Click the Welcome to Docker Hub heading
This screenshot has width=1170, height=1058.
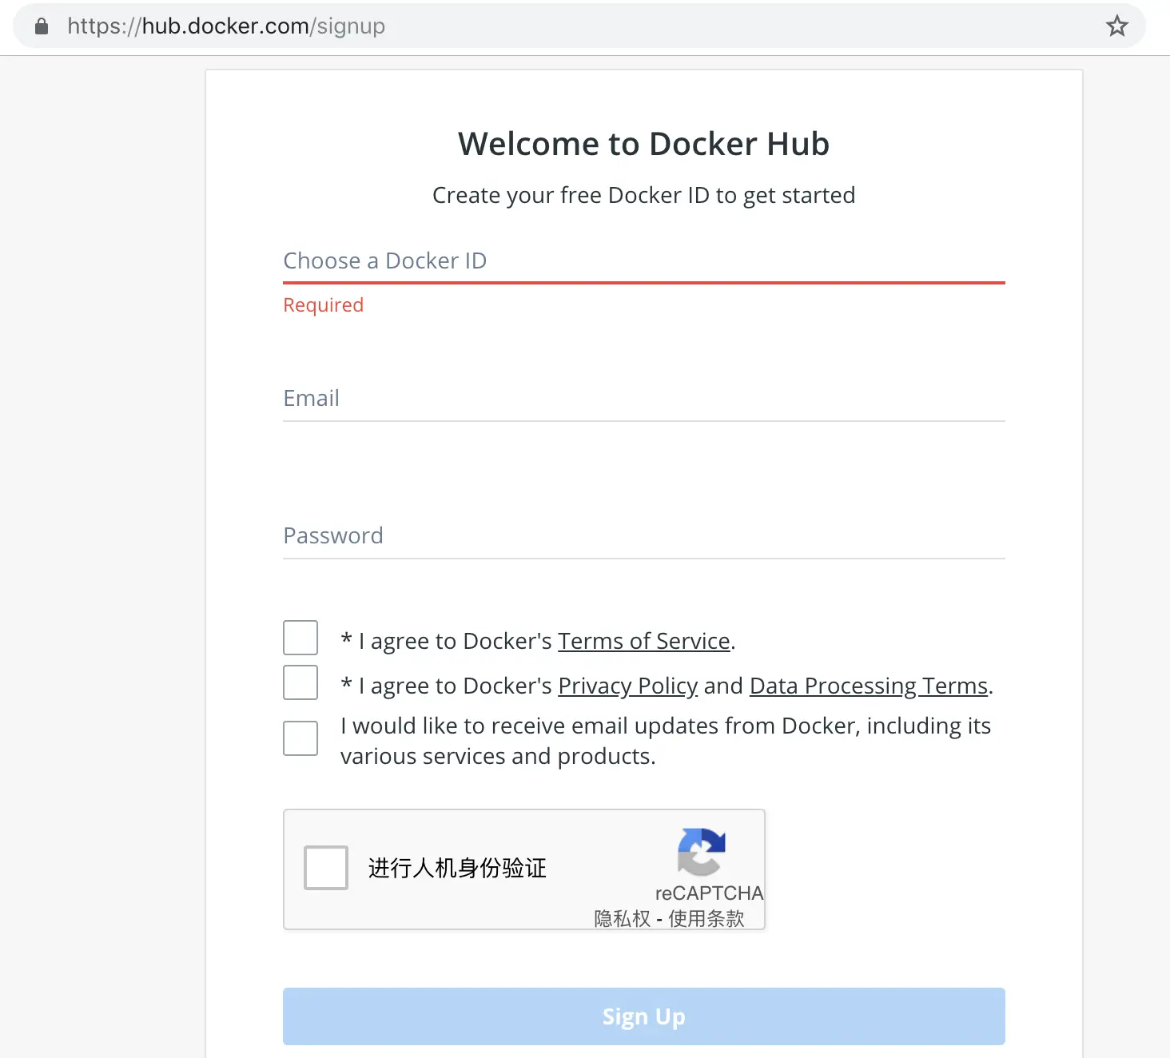[644, 144]
